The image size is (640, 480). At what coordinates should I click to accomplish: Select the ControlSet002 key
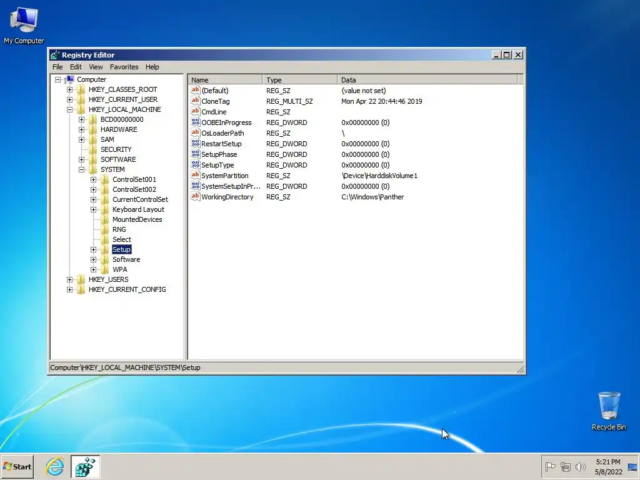point(134,189)
